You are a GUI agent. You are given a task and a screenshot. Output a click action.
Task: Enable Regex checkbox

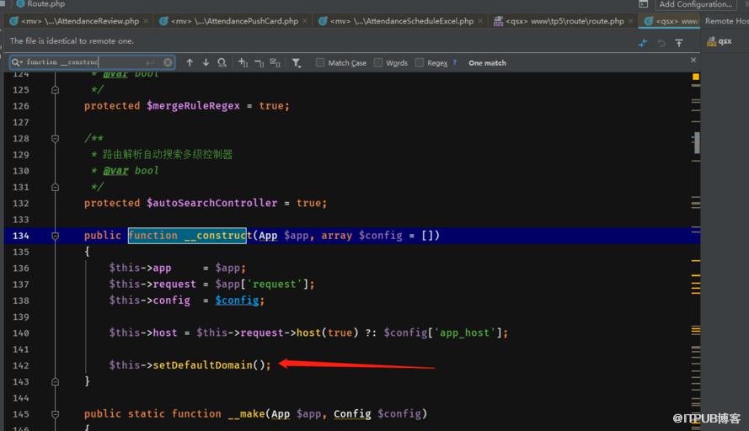(420, 62)
